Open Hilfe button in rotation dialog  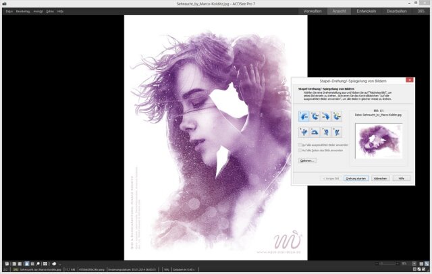click(402, 178)
